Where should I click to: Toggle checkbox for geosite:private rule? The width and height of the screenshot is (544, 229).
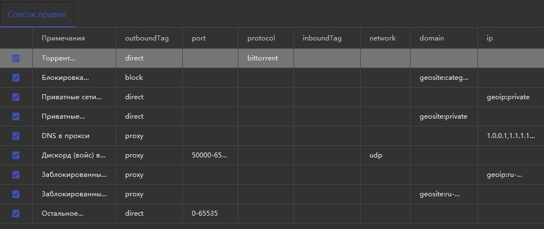[x=16, y=116]
